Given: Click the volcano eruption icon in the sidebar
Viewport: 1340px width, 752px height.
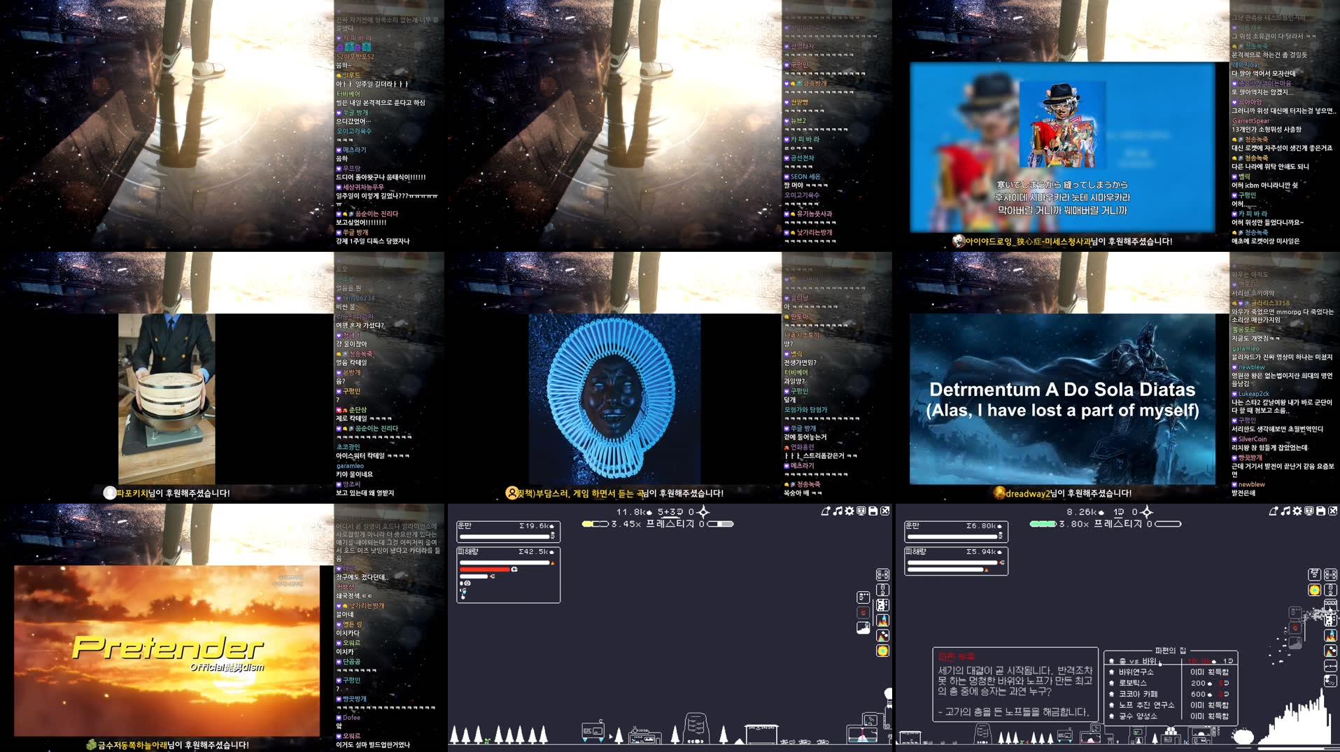Looking at the screenshot, I should tap(1330, 651).
